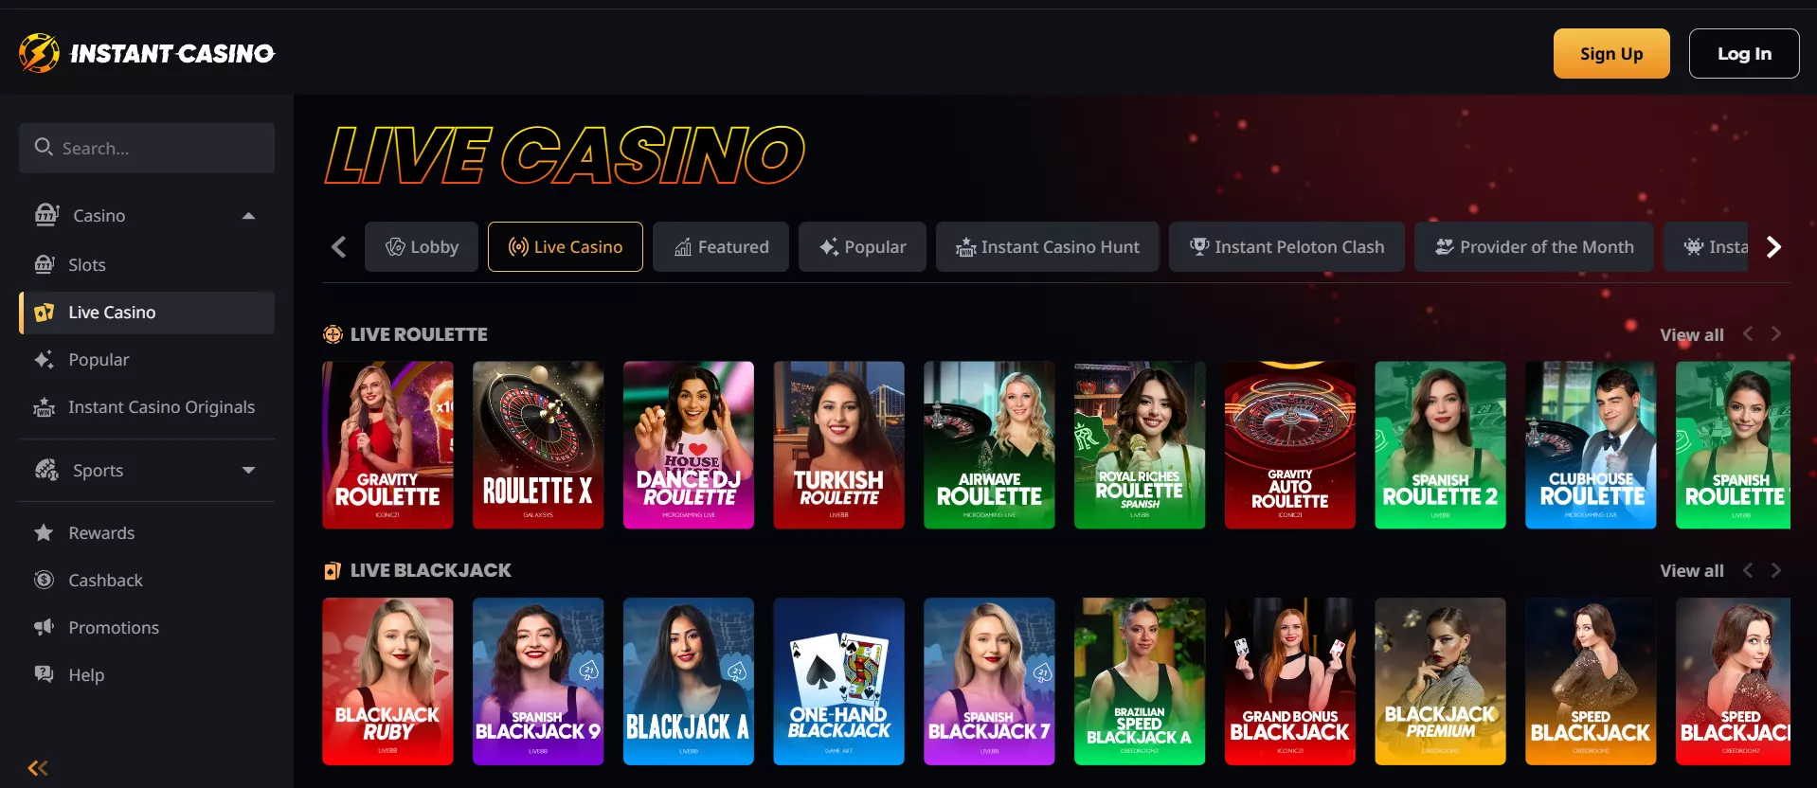1817x788 pixels.
Task: Open the Turkish Roulette game thumbnail
Action: click(838, 444)
